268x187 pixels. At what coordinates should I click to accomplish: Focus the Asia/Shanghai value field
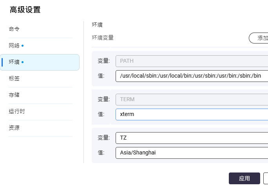coord(192,153)
